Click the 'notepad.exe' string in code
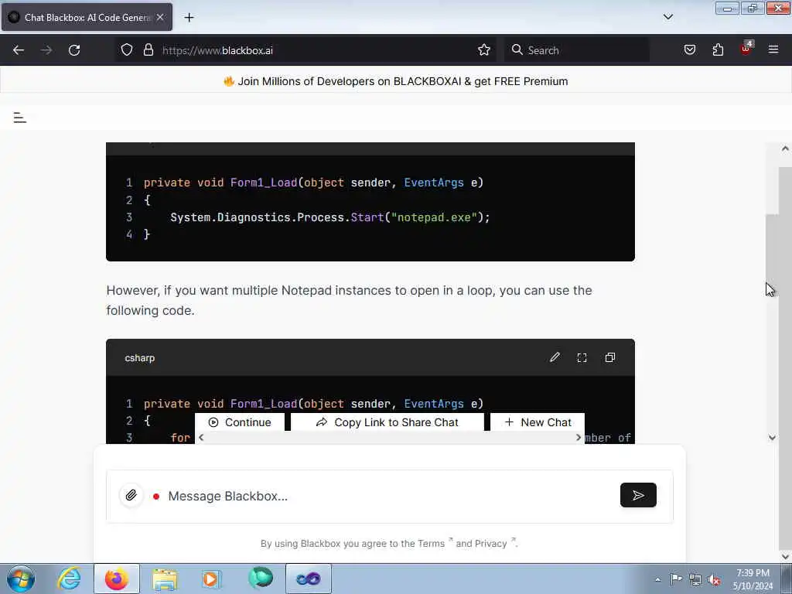The image size is (792, 594). (x=434, y=217)
